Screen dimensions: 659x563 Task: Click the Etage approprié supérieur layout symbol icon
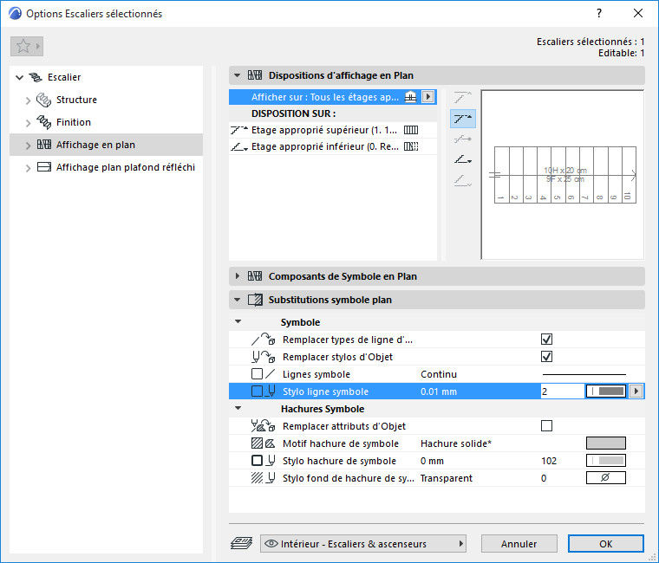tap(411, 130)
